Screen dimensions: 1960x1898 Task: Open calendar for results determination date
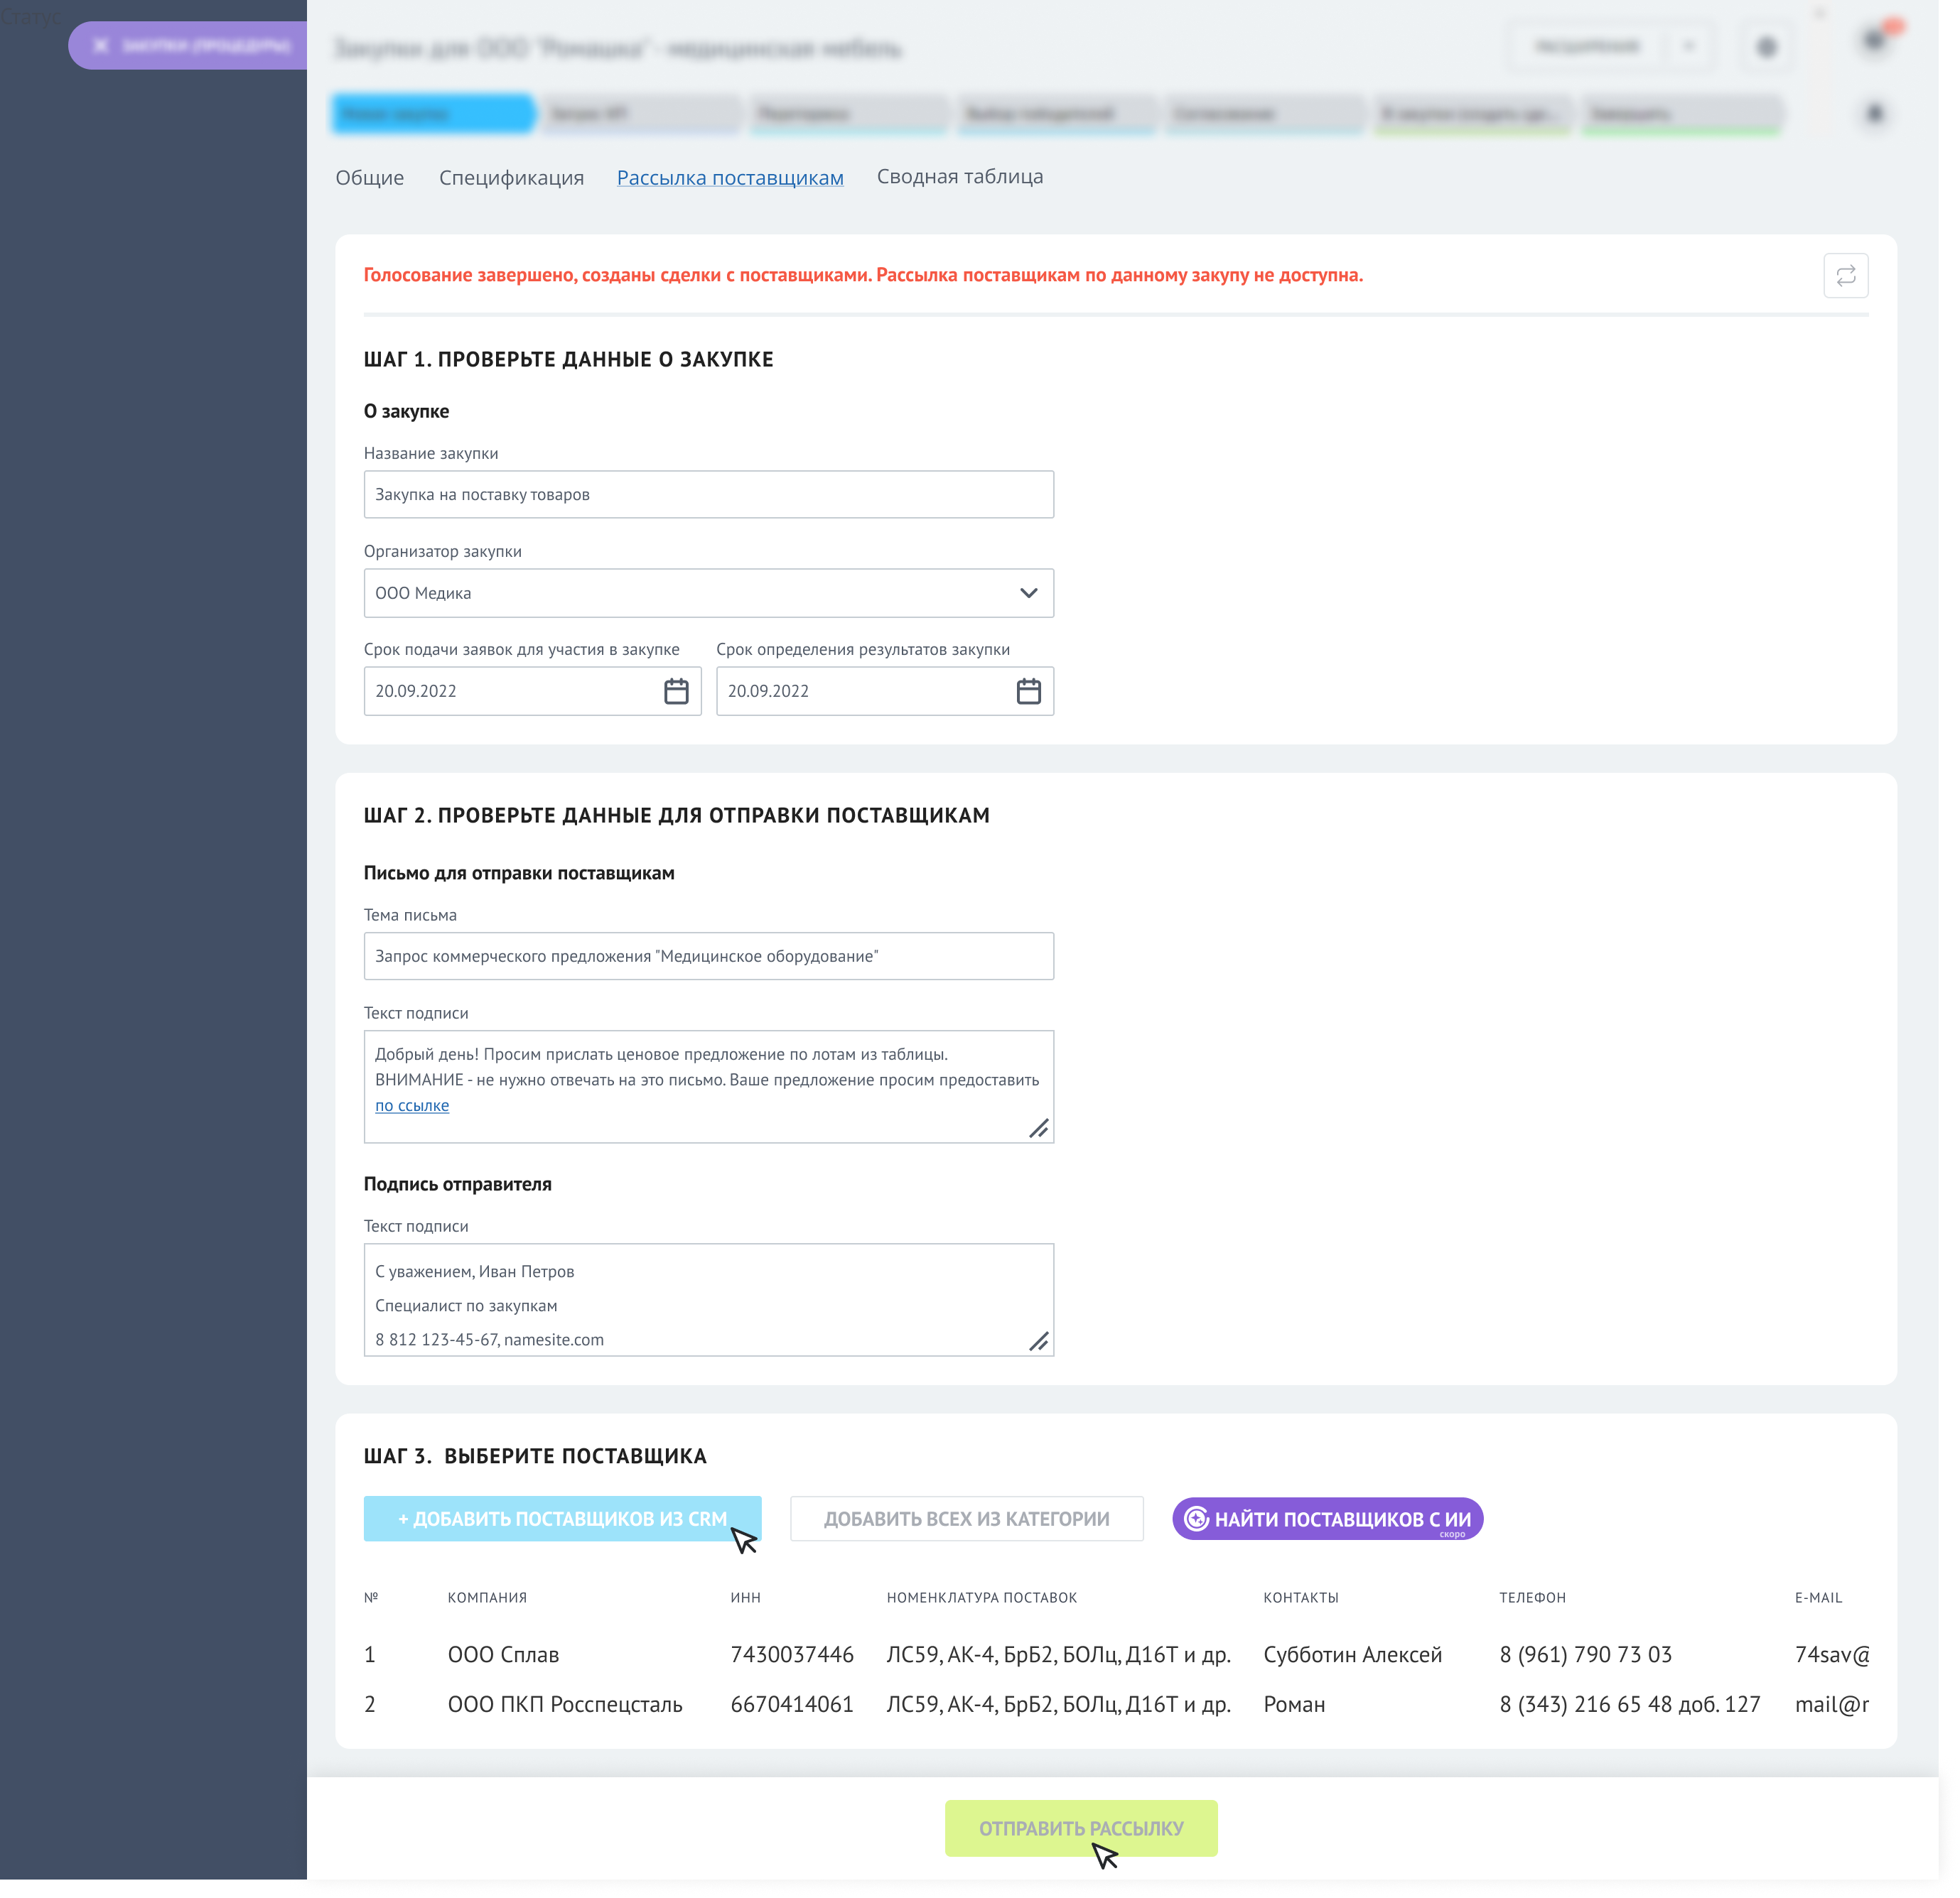(1028, 692)
